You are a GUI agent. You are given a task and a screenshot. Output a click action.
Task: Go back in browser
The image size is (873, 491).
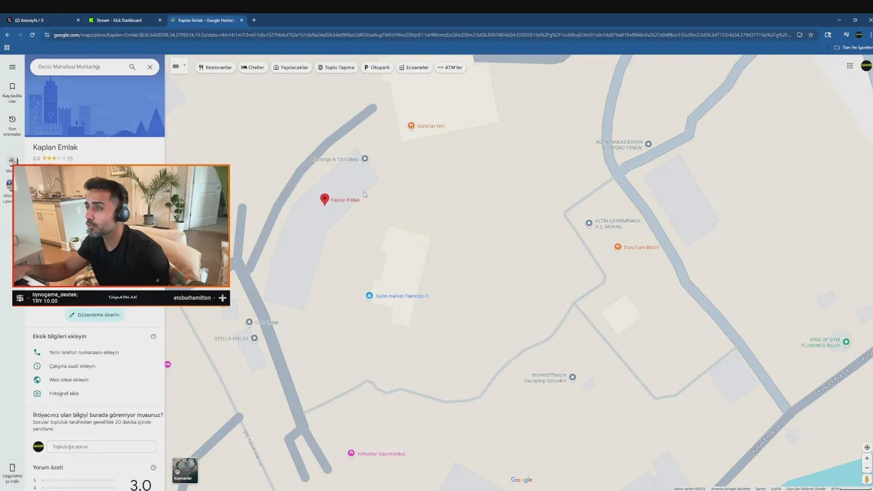pyautogui.click(x=8, y=35)
